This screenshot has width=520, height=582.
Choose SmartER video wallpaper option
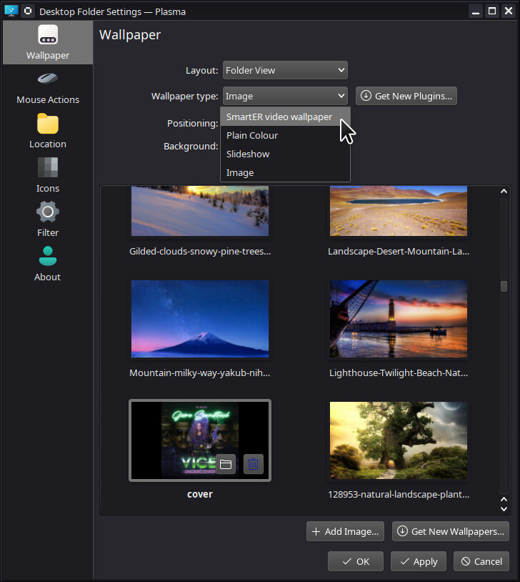pos(279,117)
